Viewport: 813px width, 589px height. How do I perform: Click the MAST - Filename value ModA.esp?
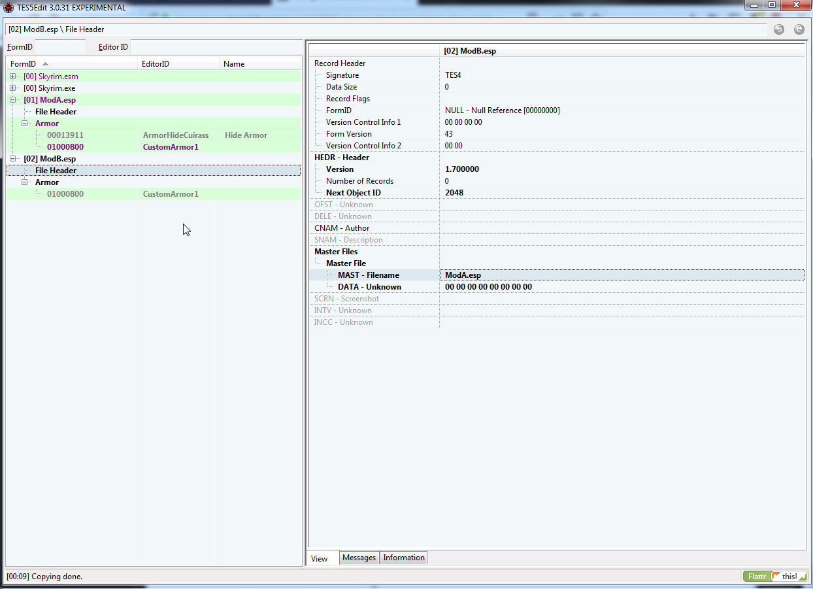coord(463,275)
